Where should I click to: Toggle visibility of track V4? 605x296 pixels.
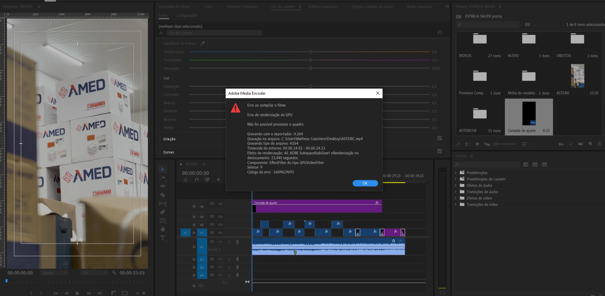pos(220,204)
